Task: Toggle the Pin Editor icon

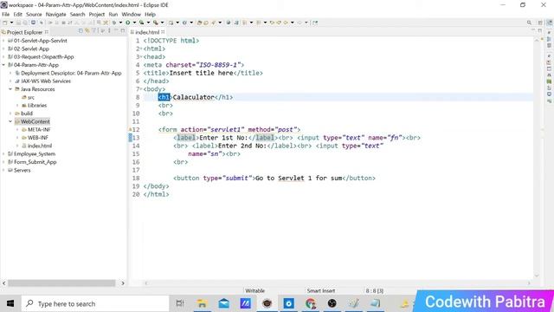Action: [x=315, y=23]
